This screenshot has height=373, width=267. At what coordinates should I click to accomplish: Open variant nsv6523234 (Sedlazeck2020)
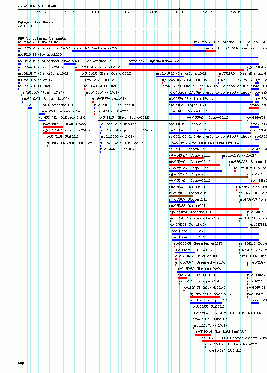pos(98,67)
